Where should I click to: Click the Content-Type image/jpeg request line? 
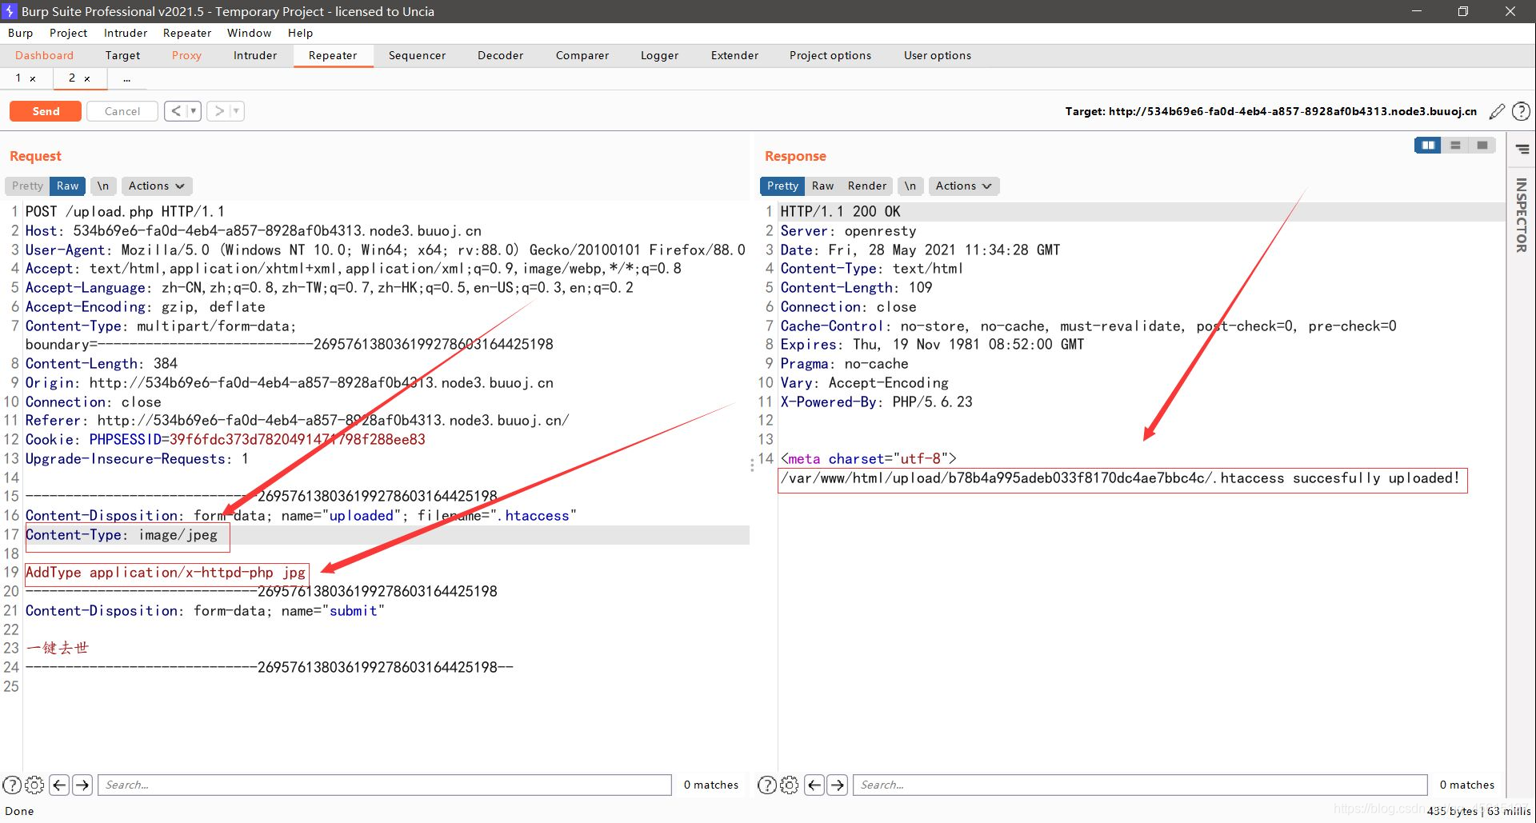coord(122,535)
